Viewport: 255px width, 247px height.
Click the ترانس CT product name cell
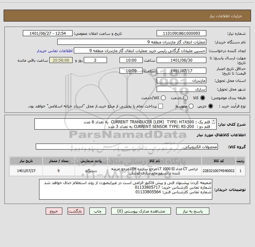pyautogui.click(x=155, y=171)
